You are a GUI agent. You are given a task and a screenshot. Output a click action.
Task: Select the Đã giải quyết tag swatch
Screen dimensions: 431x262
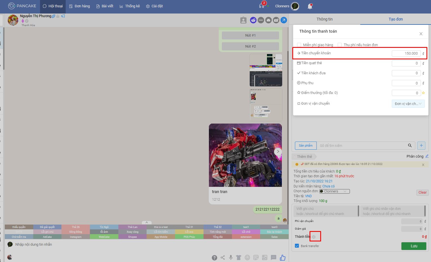[x=47, y=227]
